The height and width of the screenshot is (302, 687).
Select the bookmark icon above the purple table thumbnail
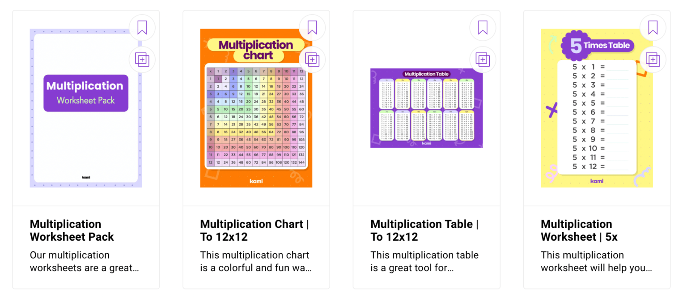click(x=483, y=27)
